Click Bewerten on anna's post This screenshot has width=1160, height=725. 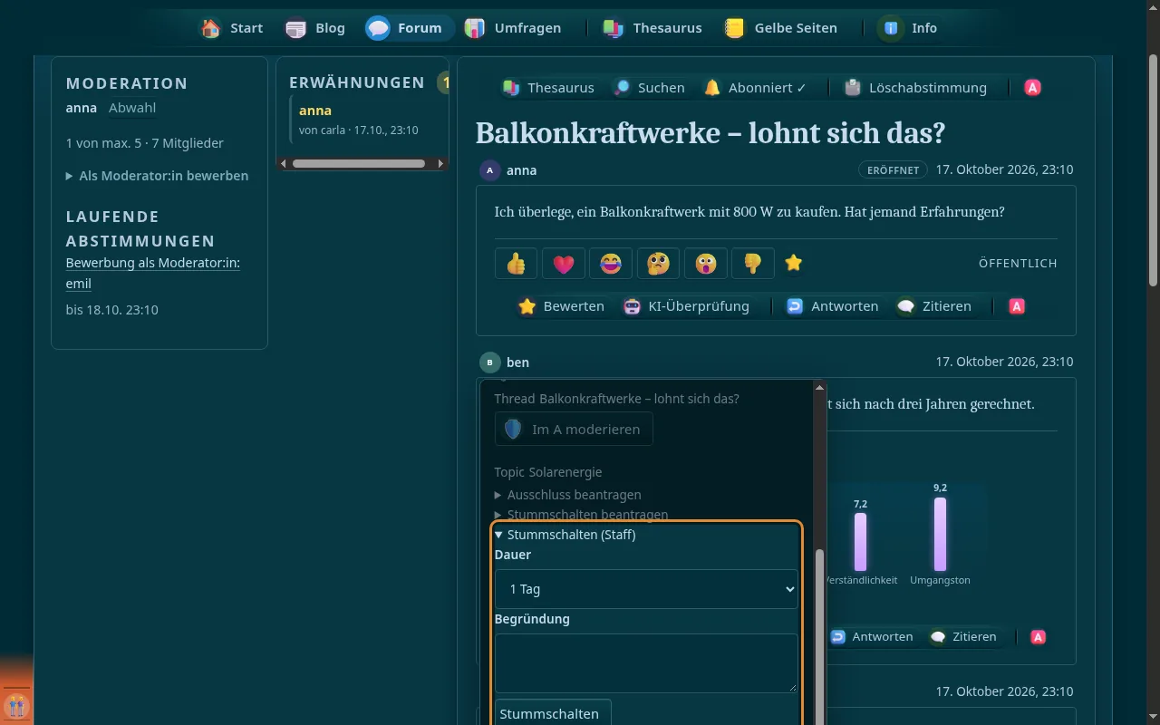(561, 306)
